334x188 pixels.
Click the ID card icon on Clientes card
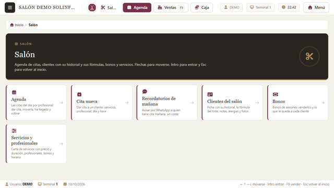coord(210,94)
